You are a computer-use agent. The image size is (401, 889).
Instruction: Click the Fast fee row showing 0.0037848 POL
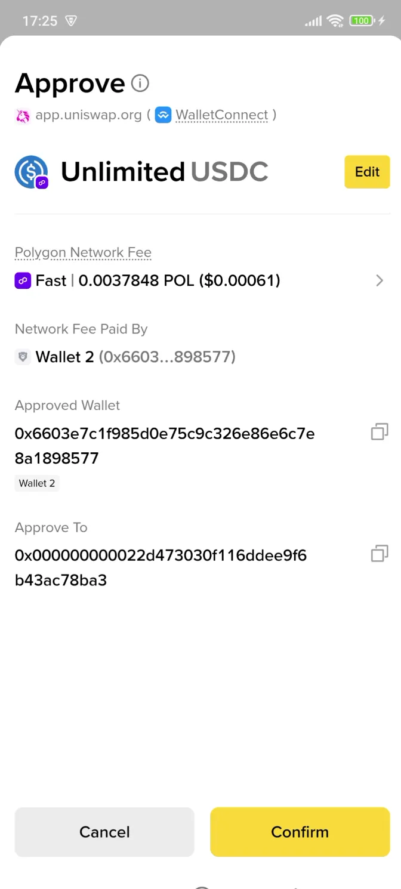click(x=179, y=280)
